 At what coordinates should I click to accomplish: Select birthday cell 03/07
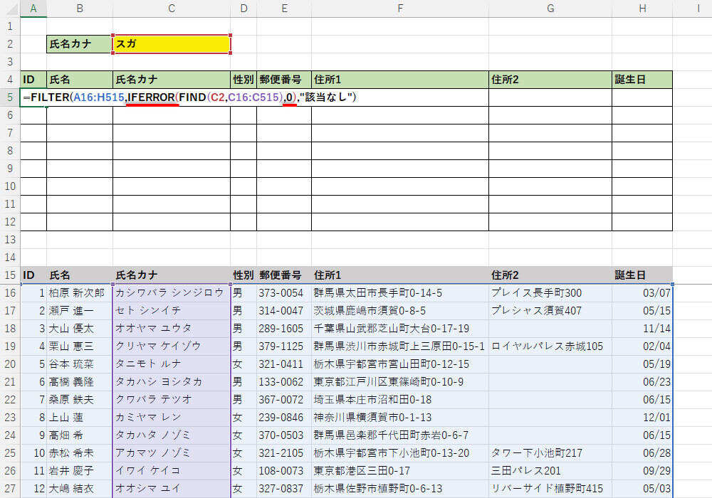click(x=642, y=293)
